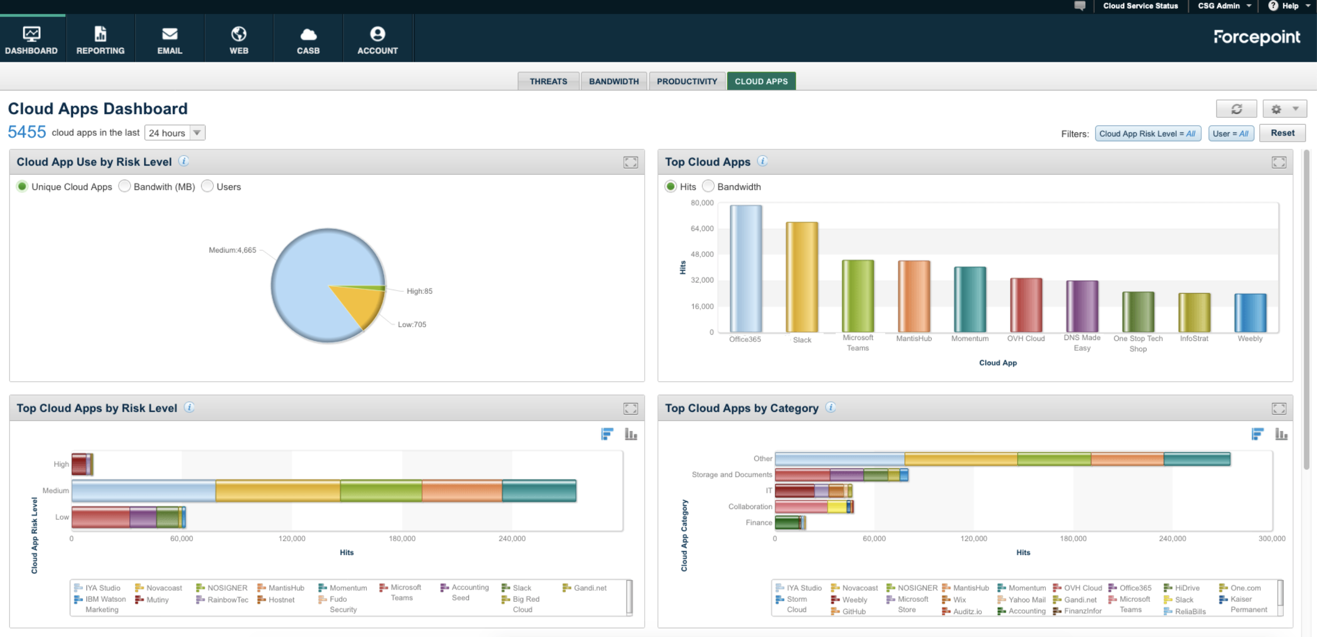Select the Bandwith (MB) radio button
This screenshot has width=1317, height=637.
pos(125,187)
